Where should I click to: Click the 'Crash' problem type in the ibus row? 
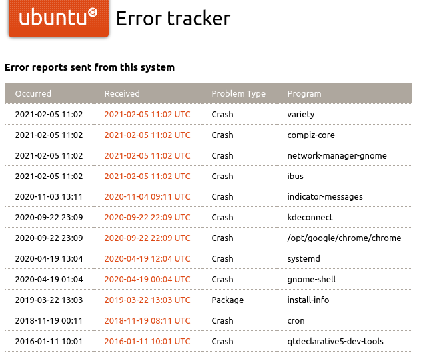pos(222,176)
